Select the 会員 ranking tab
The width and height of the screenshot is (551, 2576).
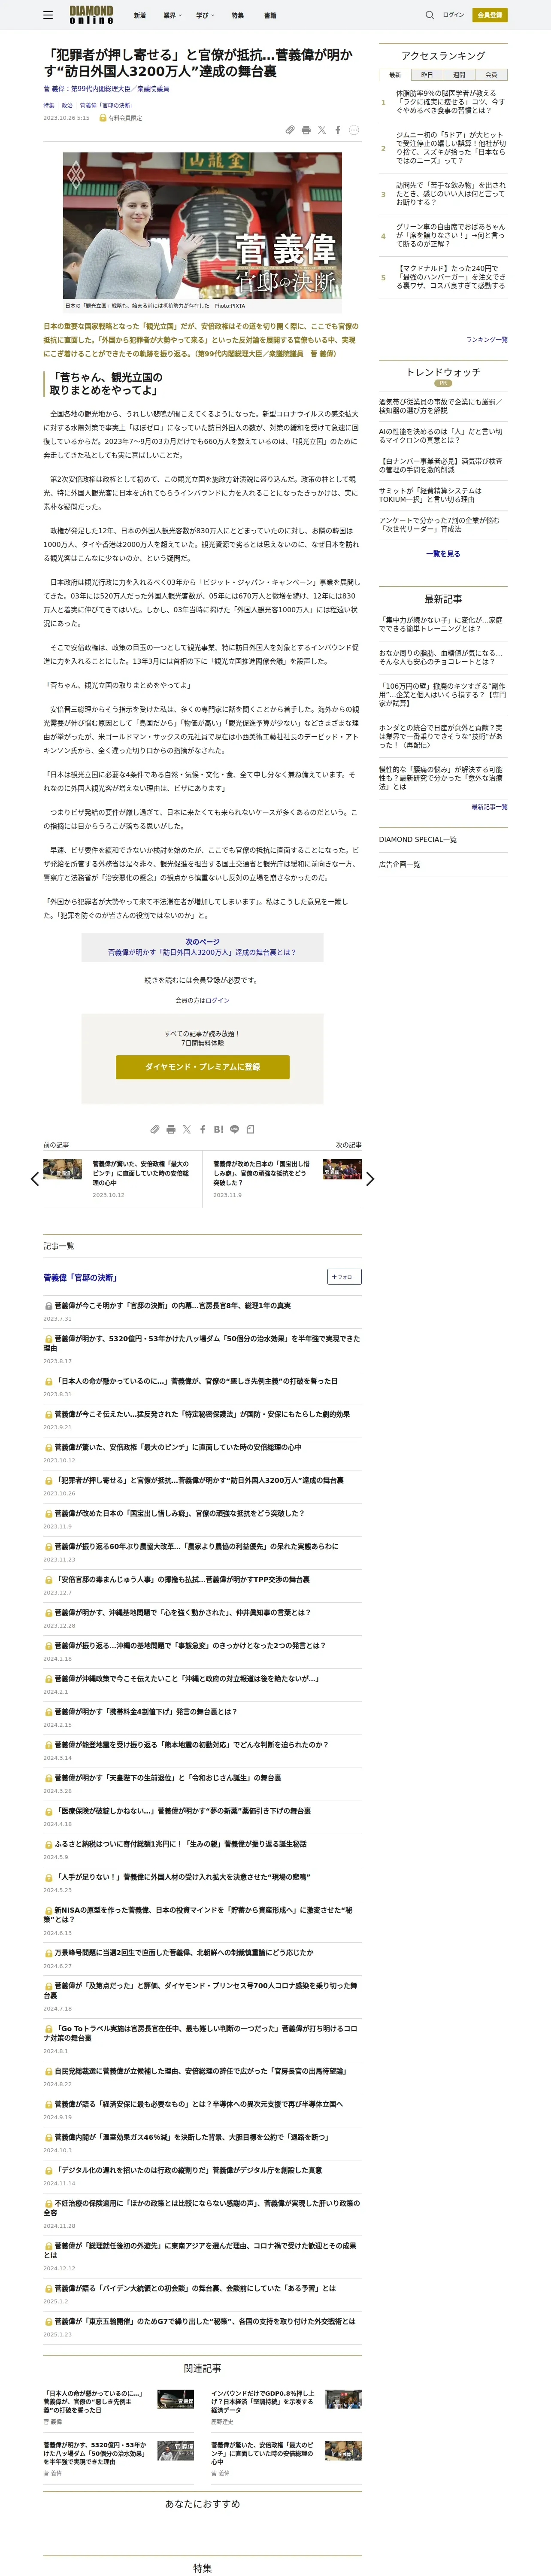coord(491,75)
